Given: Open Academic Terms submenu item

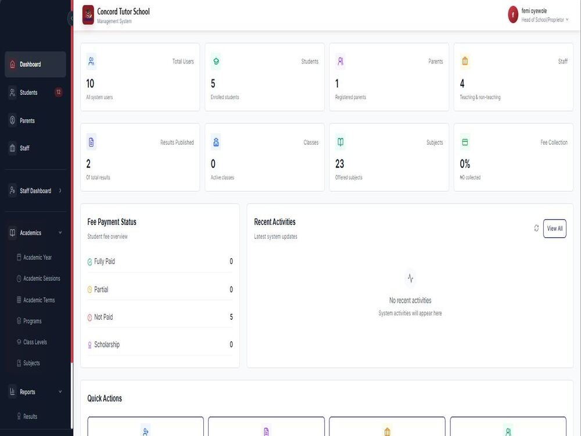Looking at the screenshot, I should click(x=37, y=300).
